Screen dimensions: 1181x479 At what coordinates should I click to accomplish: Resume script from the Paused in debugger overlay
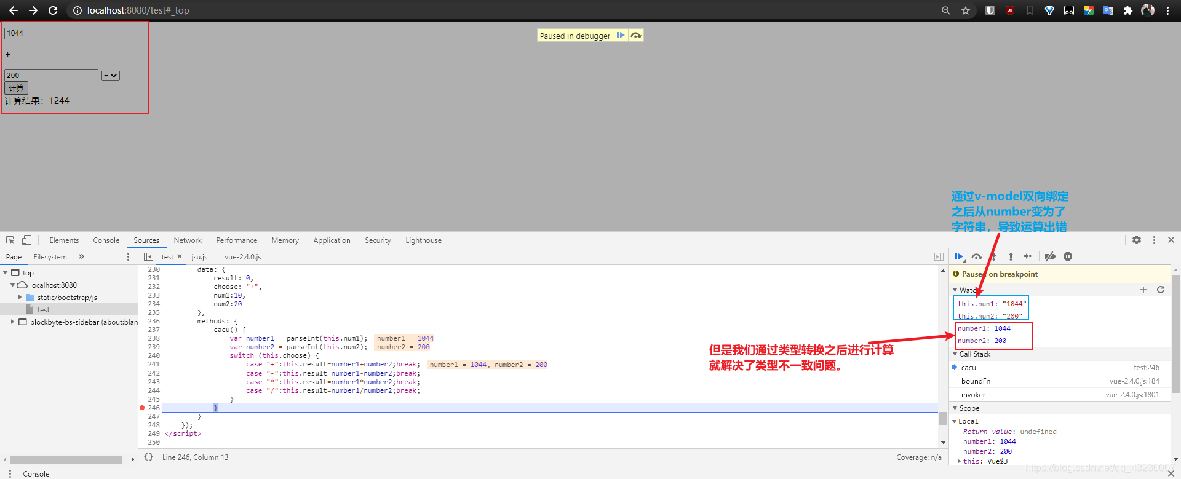[x=621, y=36]
